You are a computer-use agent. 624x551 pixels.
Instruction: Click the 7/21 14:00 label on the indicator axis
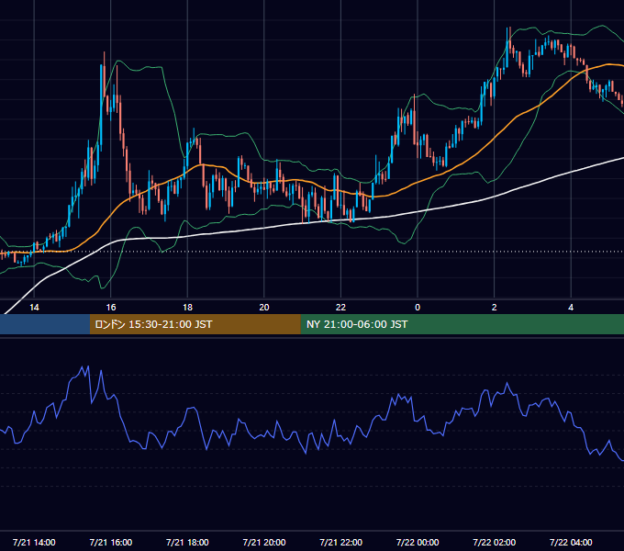click(34, 542)
